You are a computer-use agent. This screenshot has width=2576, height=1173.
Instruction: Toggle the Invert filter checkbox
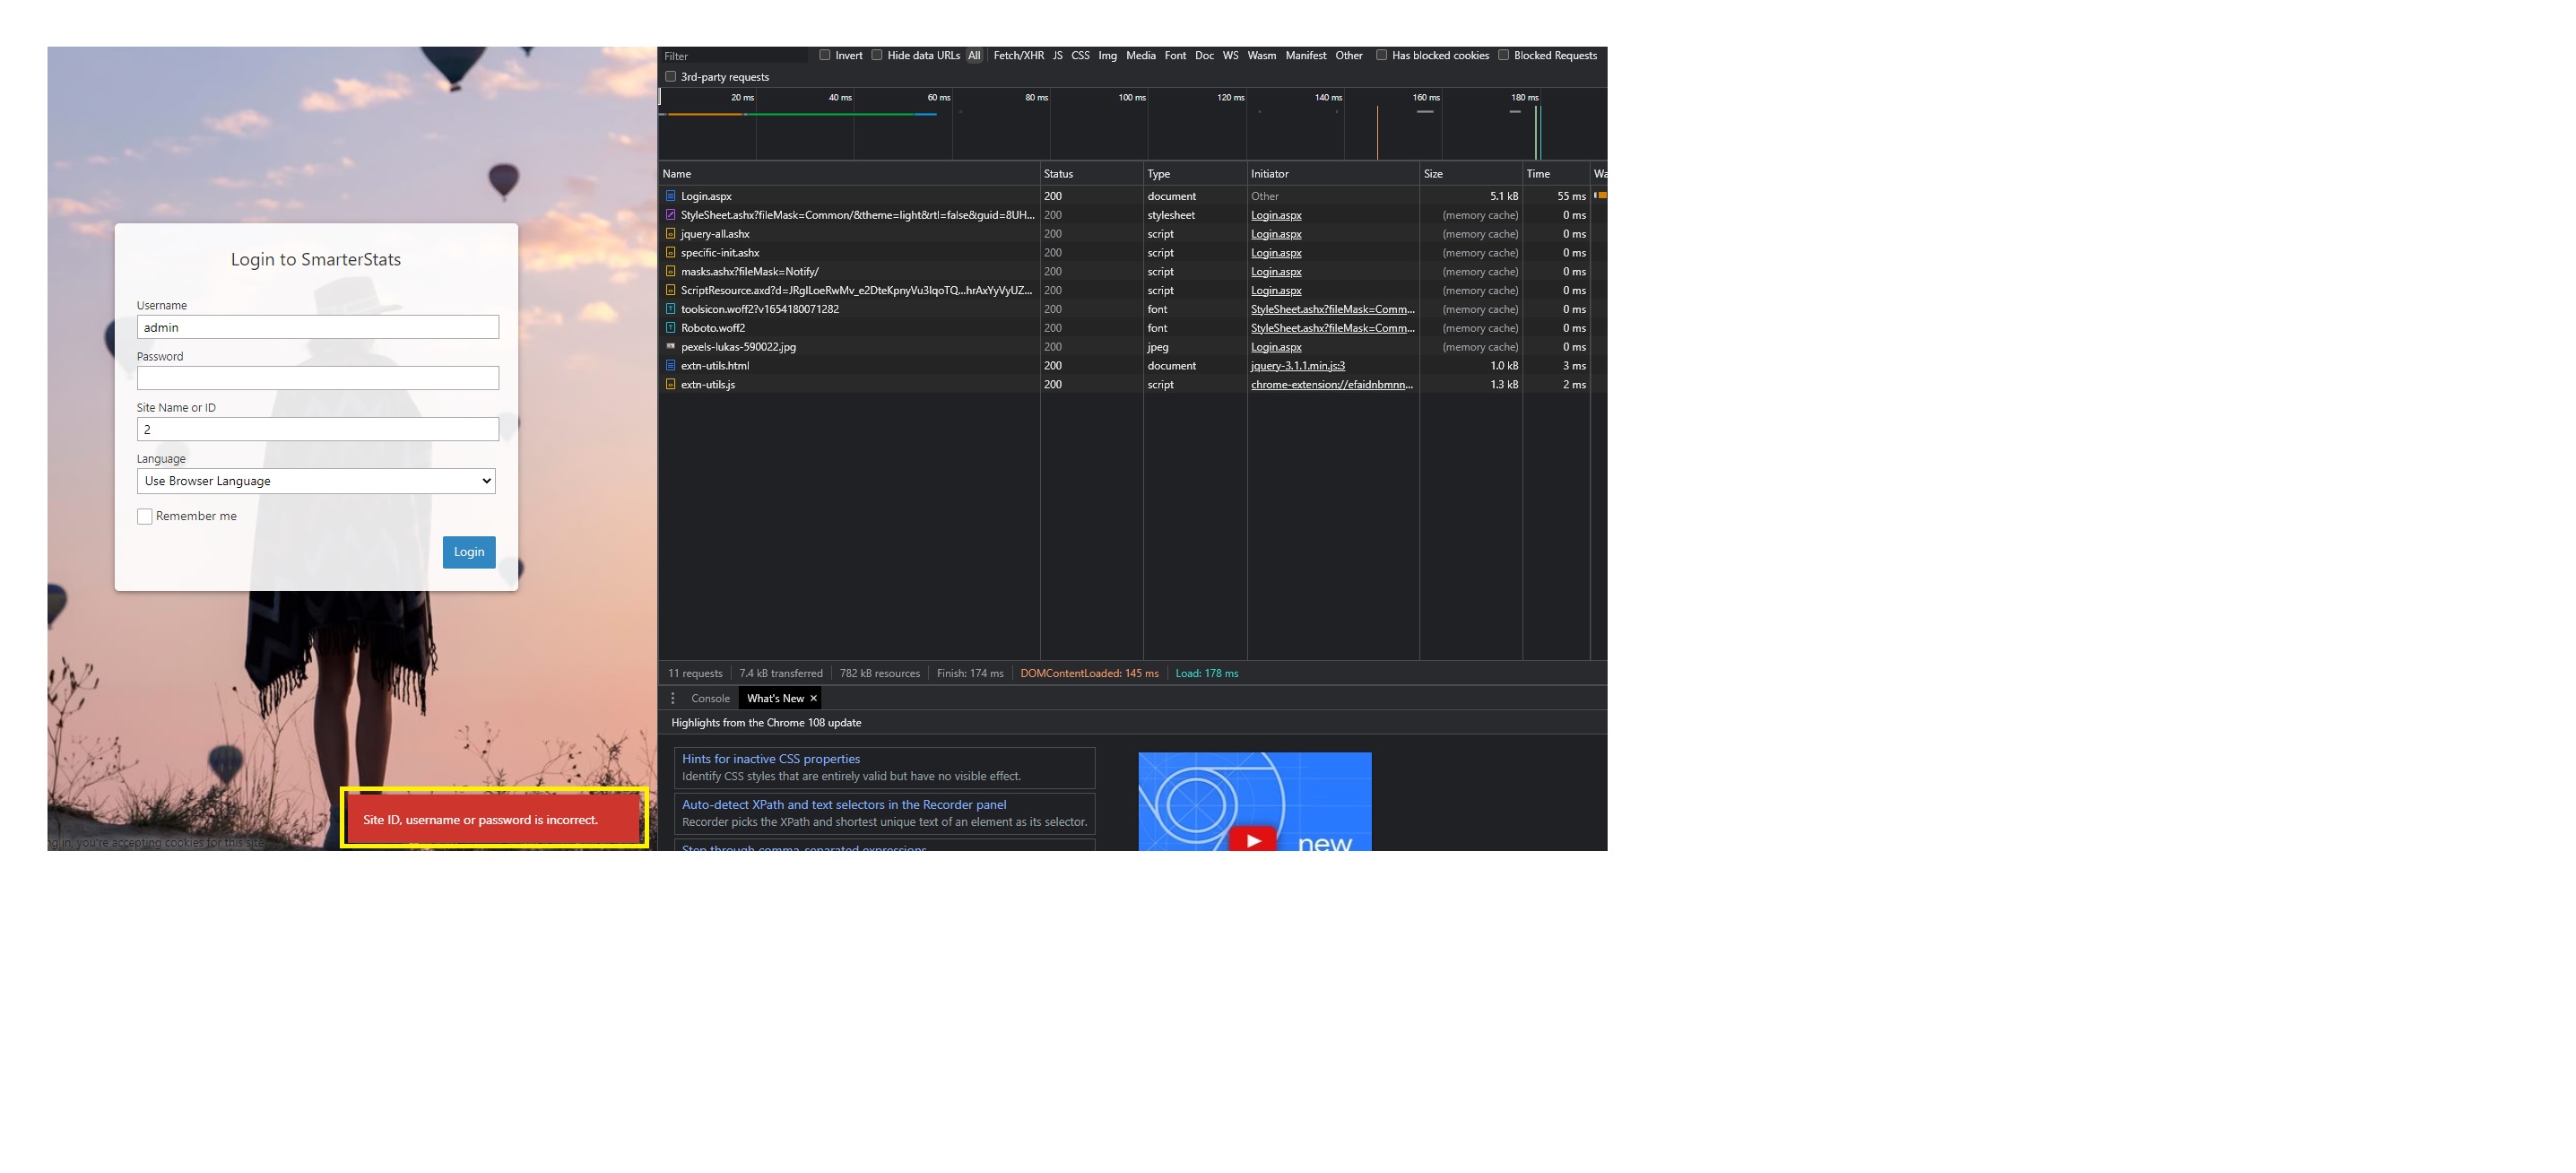[x=825, y=55]
